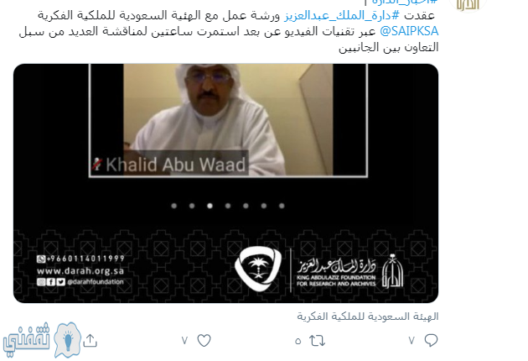This screenshot has width=528, height=361.
Task: Like the tweet with the heart icon
Action: (204, 340)
